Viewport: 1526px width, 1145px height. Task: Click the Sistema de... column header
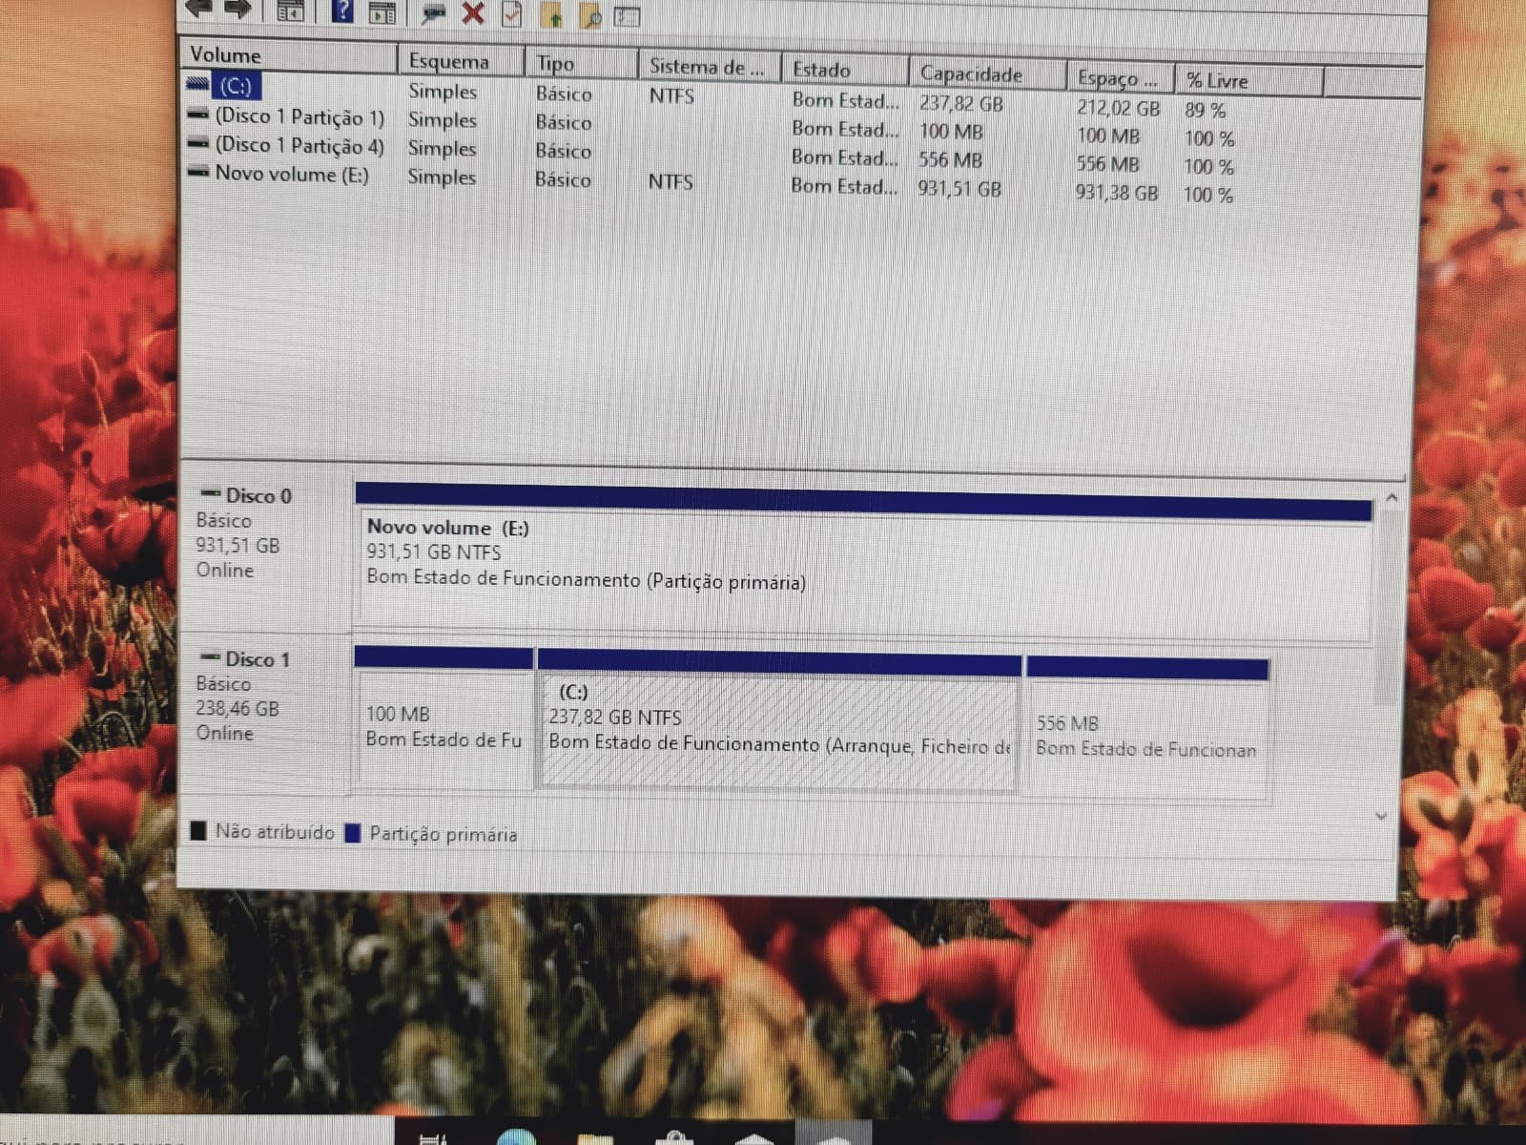tap(710, 67)
